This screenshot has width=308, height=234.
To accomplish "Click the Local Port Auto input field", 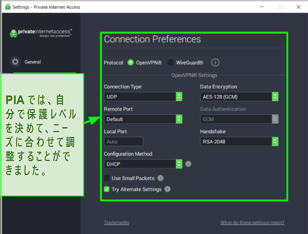I will point(123,141).
